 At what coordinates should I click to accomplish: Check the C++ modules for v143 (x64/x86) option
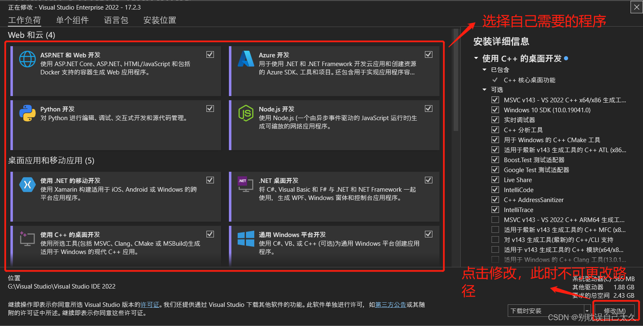tap(495, 249)
